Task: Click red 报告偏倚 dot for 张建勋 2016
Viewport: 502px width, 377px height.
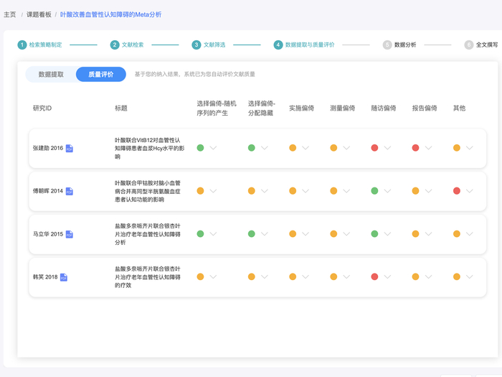Action: pos(416,148)
